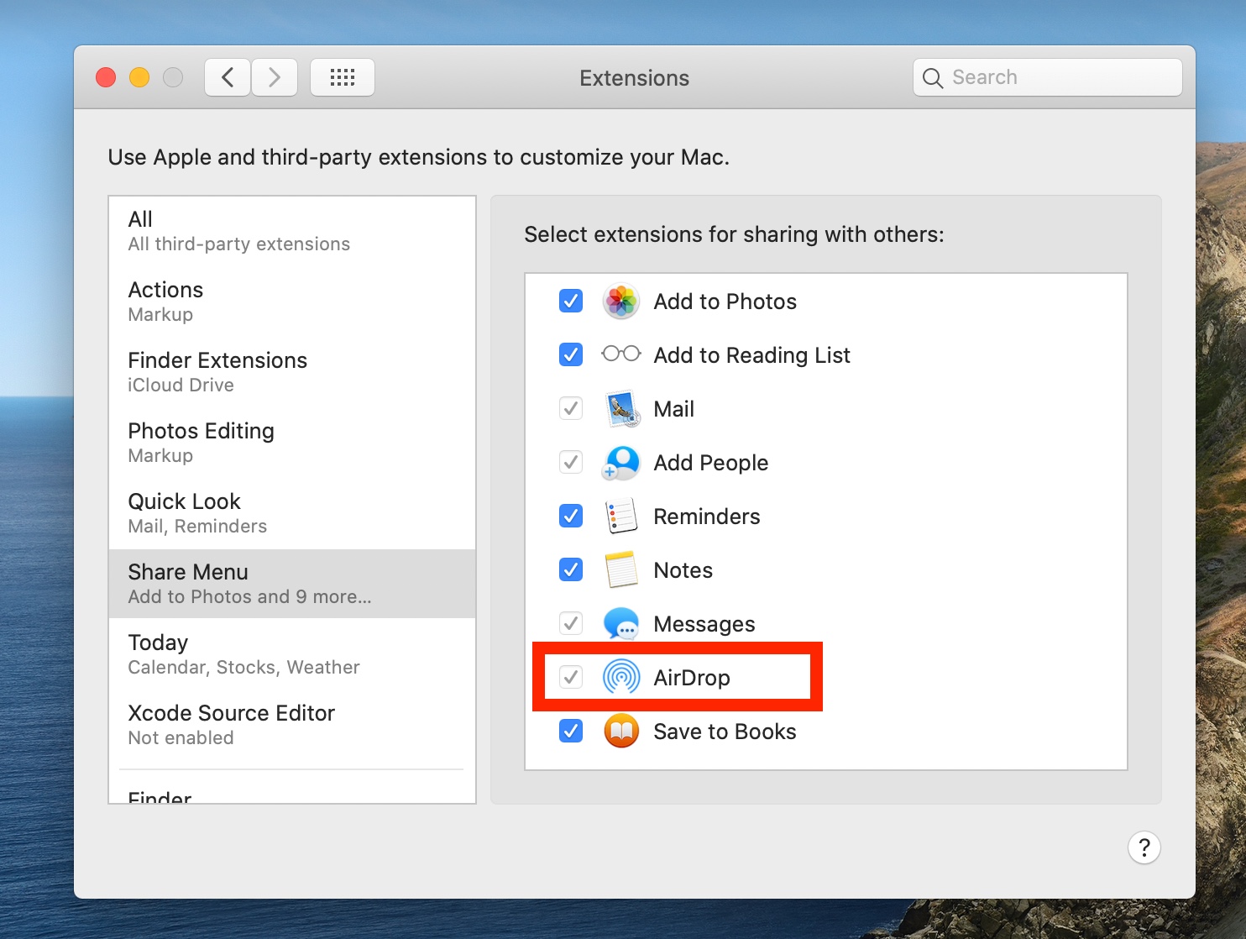Go back with the left chevron
This screenshot has width=1246, height=939.
(x=228, y=78)
